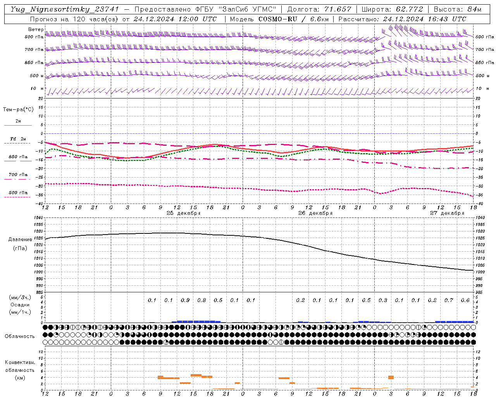Click the dotted line sample under 500 гПа legend
Viewport: 496px width, 397px height.
(x=17, y=197)
